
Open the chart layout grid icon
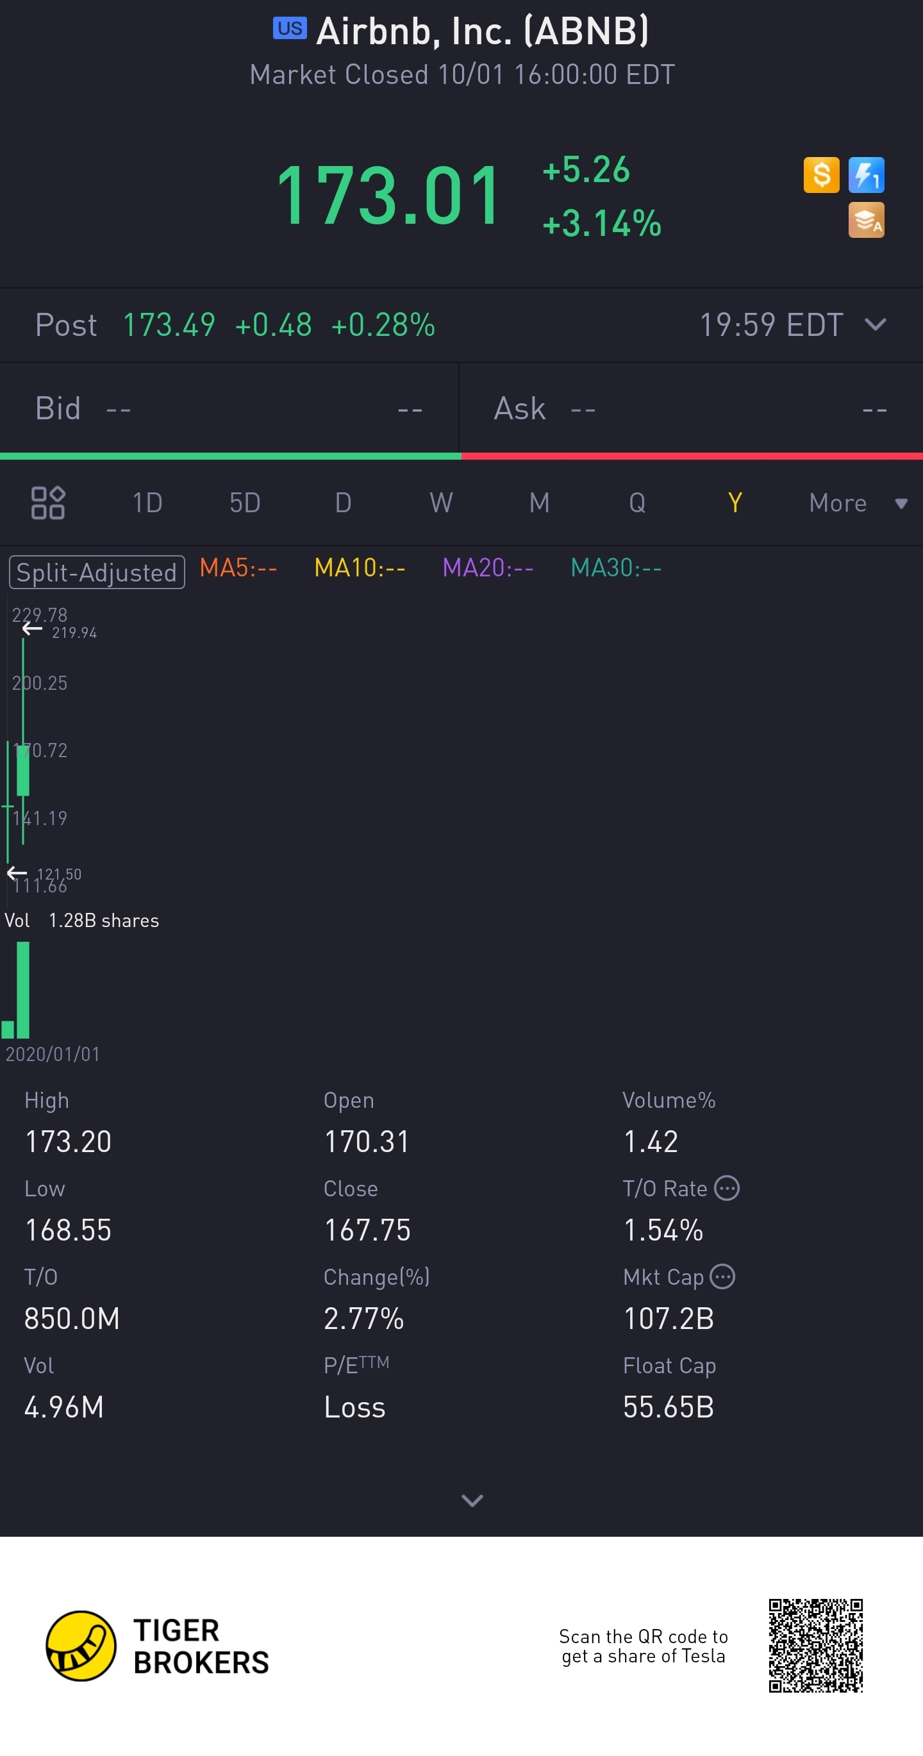pos(47,503)
